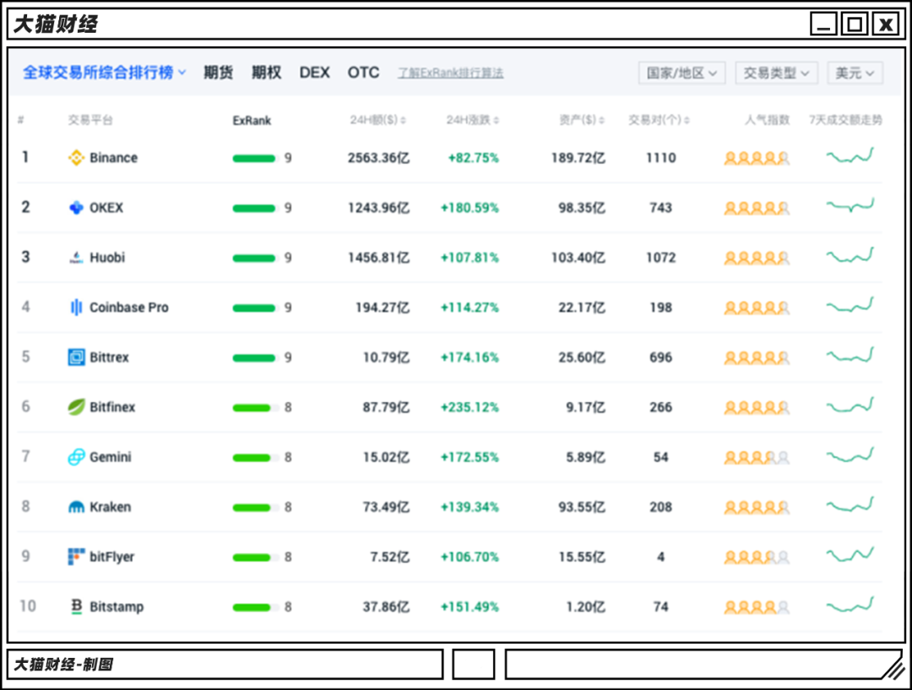Click Huobi assets value 103.40亿
The height and width of the screenshot is (690, 912).
tap(578, 257)
